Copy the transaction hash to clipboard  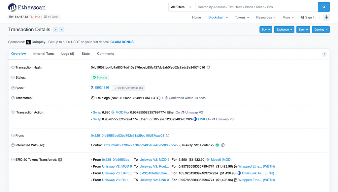pyautogui.click(x=208, y=67)
